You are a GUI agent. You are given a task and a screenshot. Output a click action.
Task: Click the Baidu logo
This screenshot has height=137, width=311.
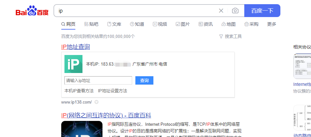tap(32, 11)
